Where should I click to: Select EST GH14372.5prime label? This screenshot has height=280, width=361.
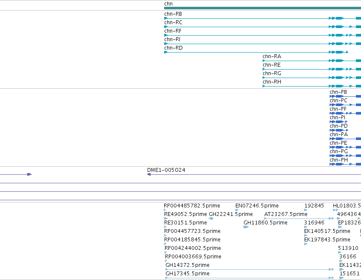[x=187, y=265]
